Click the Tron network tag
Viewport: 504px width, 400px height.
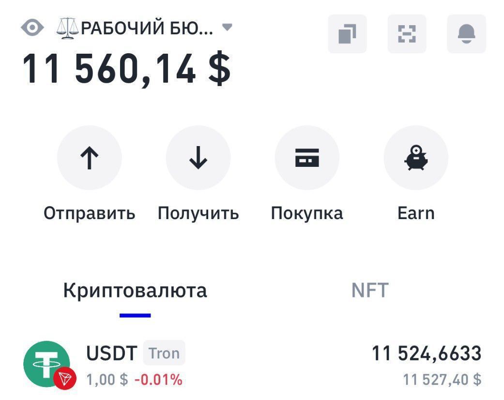pos(164,354)
